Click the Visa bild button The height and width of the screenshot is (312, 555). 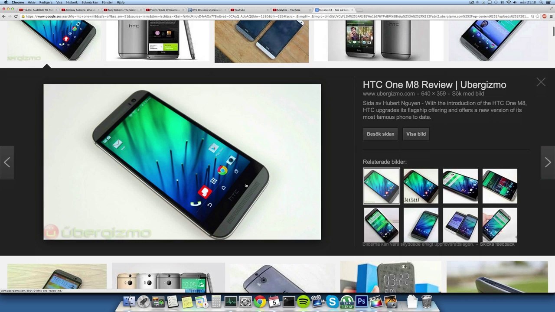416,134
